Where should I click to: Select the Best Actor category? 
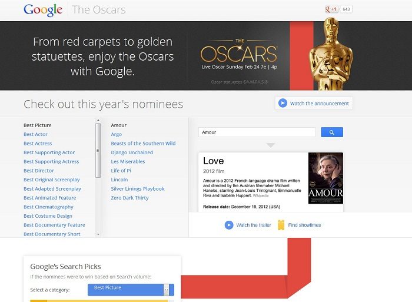click(36, 134)
